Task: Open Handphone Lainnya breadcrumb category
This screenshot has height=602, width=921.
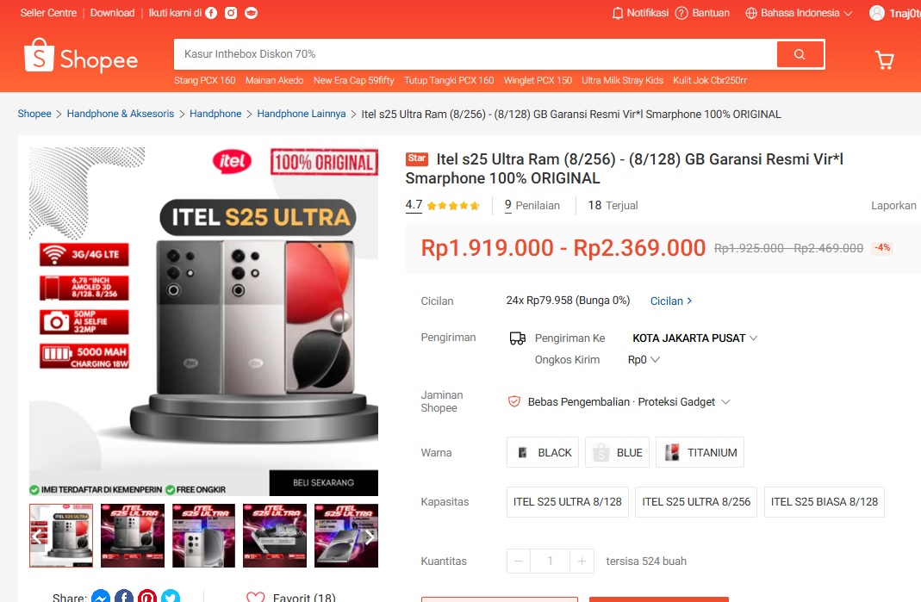Action: coord(302,114)
